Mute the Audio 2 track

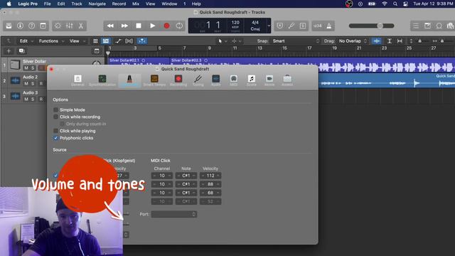[26, 83]
